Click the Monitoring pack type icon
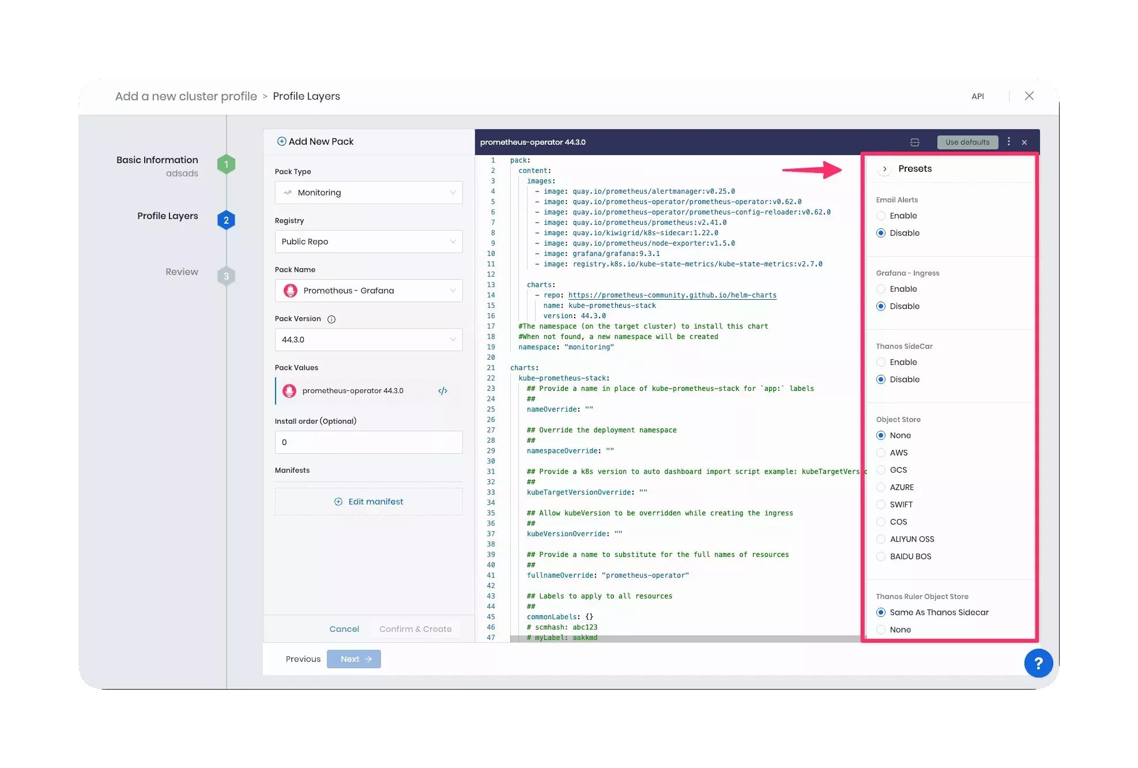Viewport: 1138px width, 768px height. click(289, 193)
